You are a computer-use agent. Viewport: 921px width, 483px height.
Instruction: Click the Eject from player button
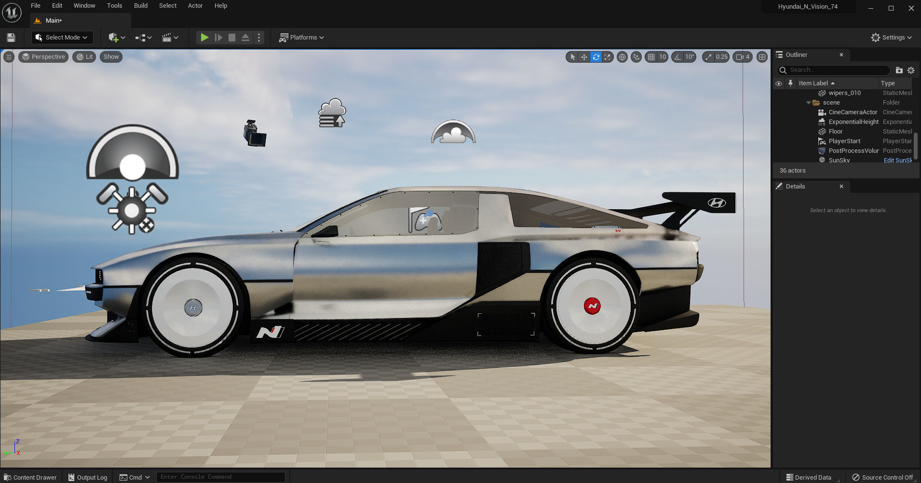(x=245, y=38)
